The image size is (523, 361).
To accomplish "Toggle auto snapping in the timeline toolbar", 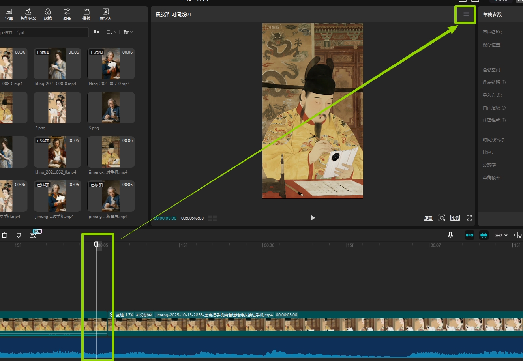I will pyautogui.click(x=484, y=235).
